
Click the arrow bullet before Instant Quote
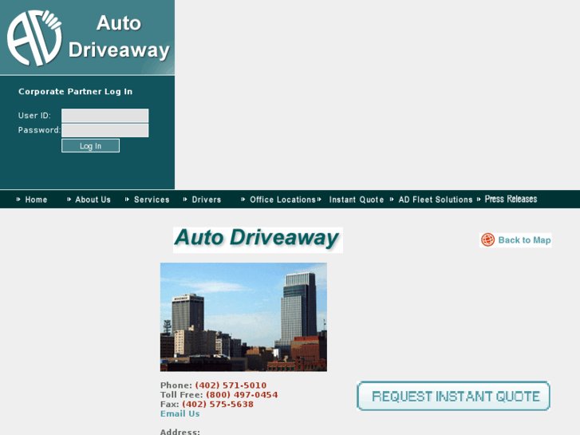pyautogui.click(x=319, y=200)
